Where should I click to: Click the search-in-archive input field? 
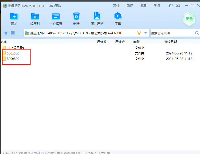[172, 33]
